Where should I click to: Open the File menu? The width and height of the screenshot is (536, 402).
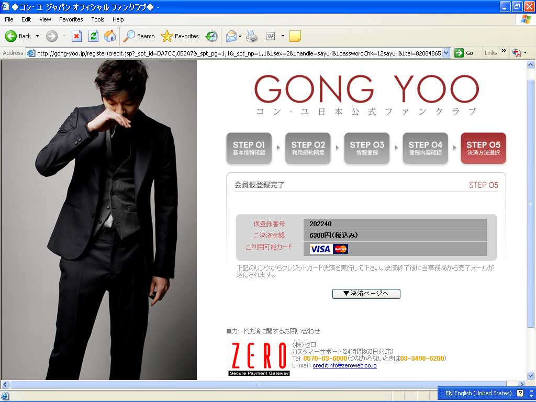9,19
